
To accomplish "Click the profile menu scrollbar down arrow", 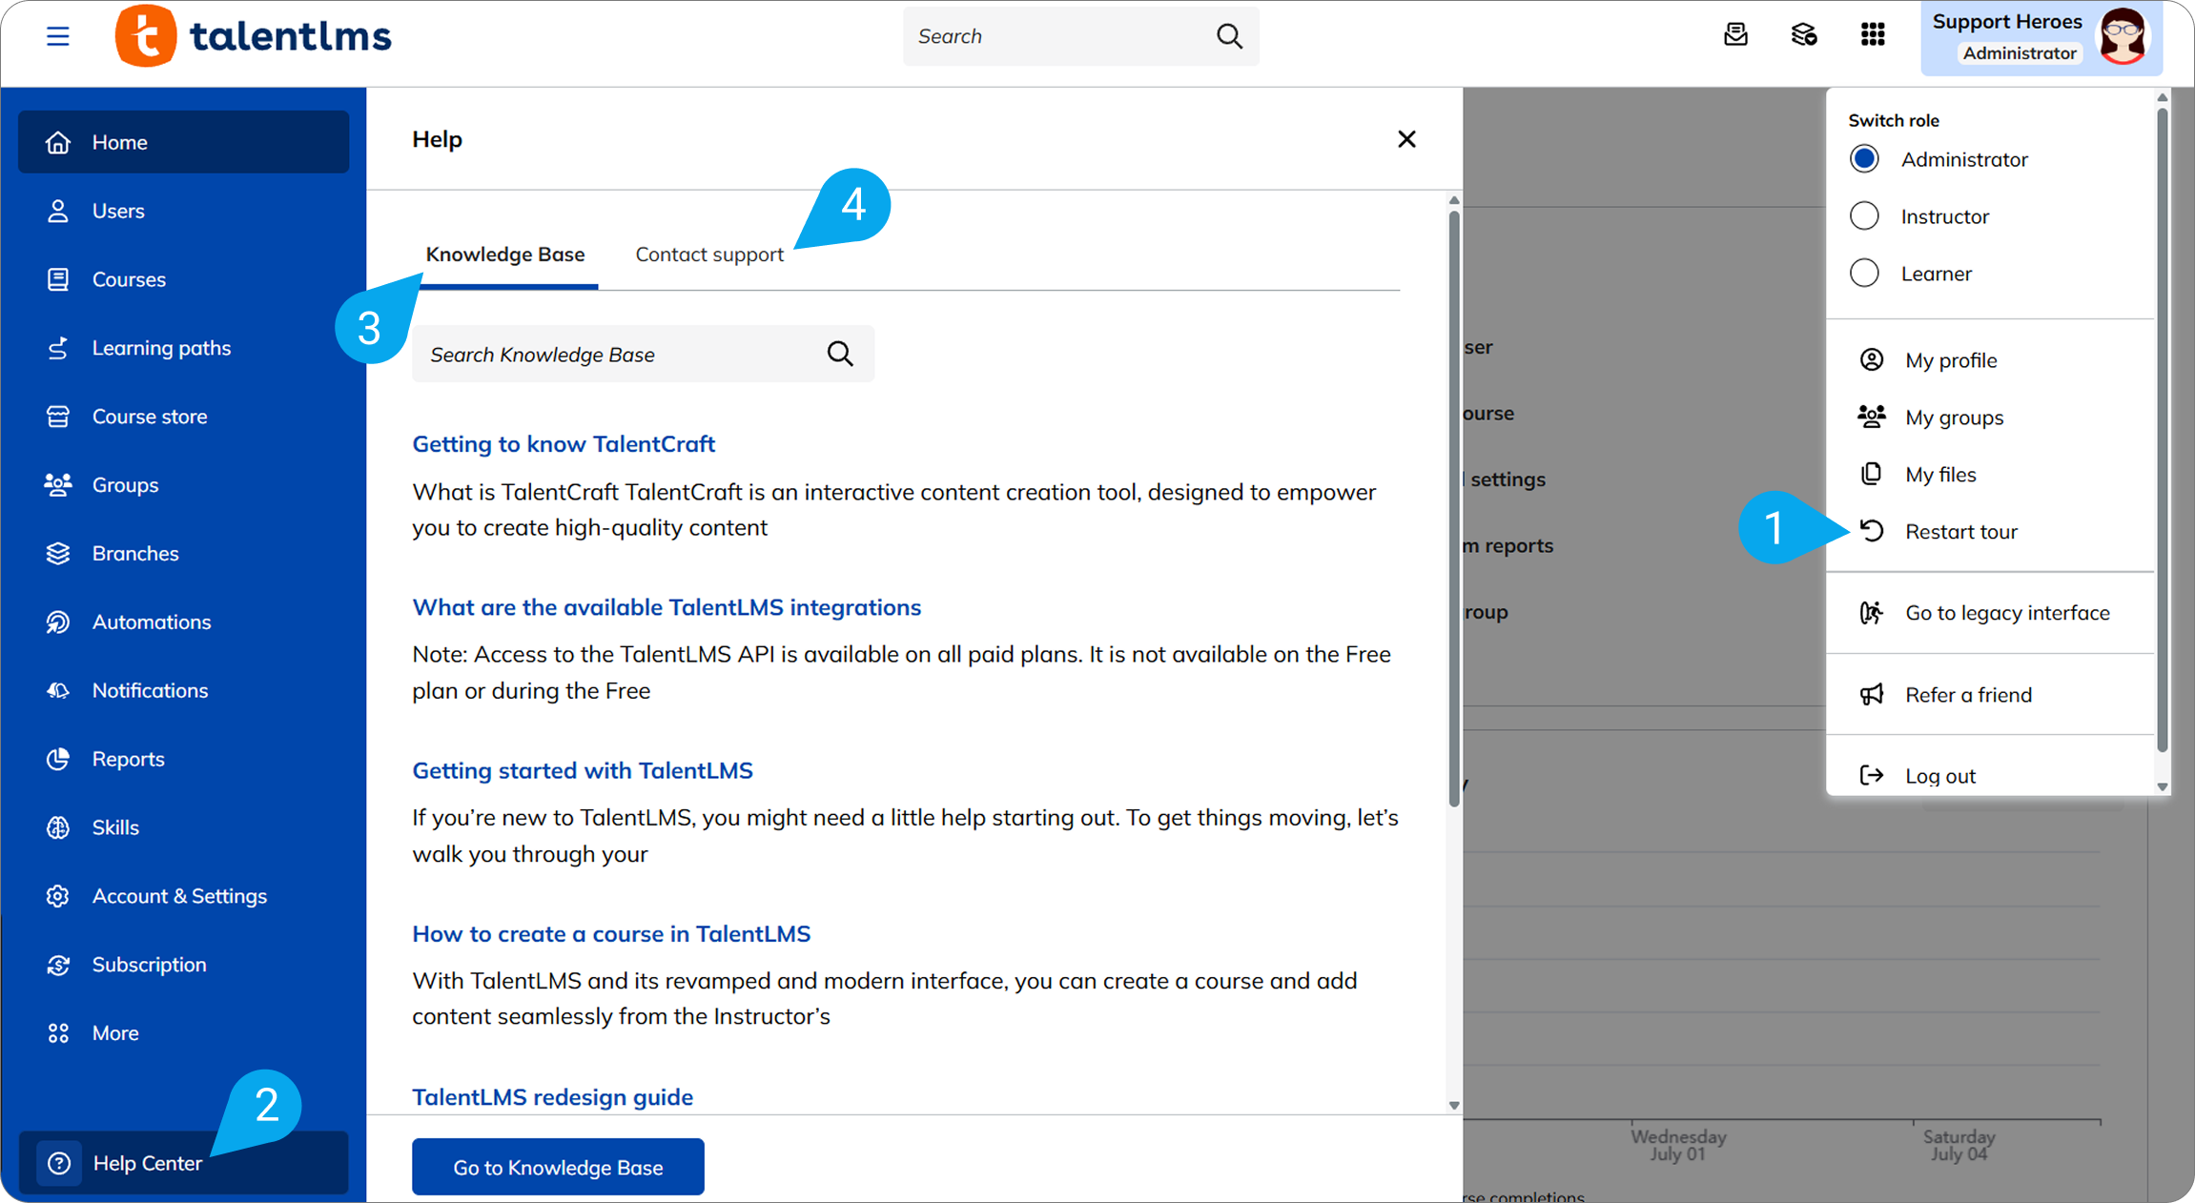I will tap(2163, 786).
